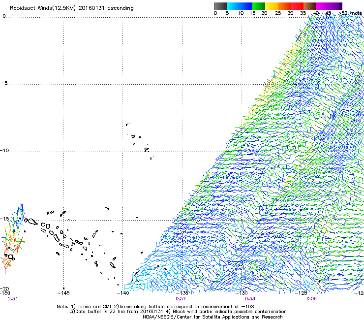
Task: Click the latitude label '-10'
Action: [4, 150]
